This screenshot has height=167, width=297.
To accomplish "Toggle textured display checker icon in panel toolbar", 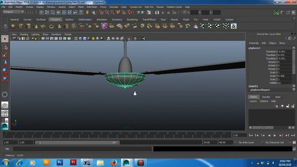I will point(89,39).
